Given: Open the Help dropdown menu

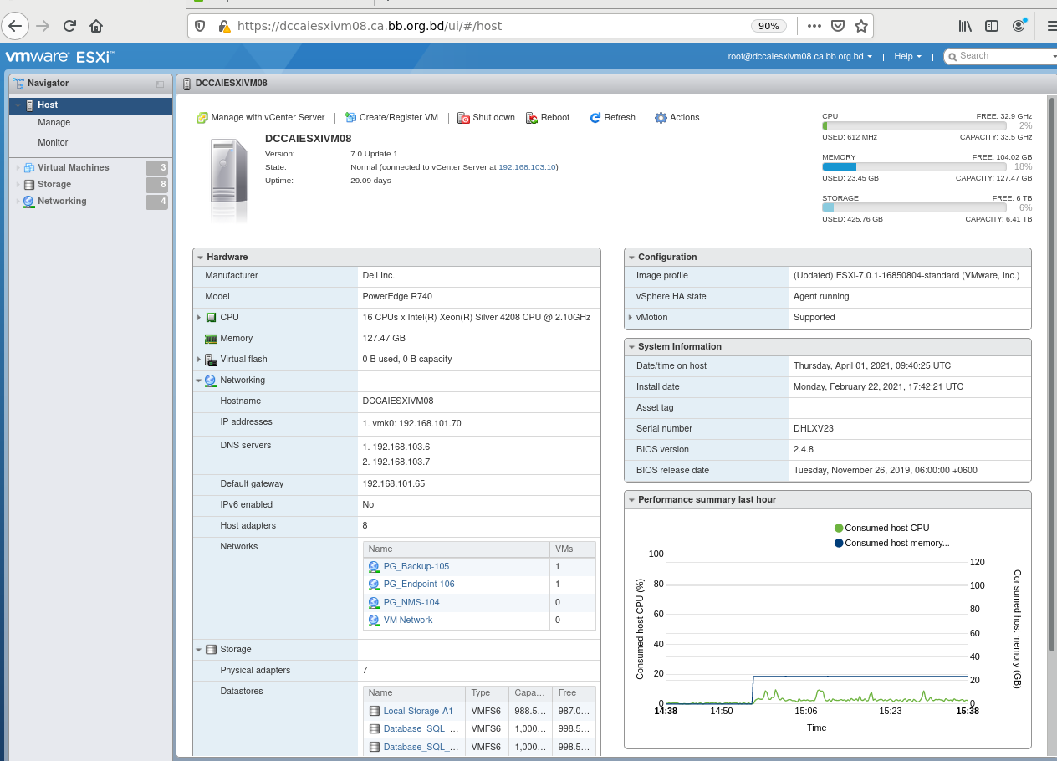Looking at the screenshot, I should tap(907, 56).
